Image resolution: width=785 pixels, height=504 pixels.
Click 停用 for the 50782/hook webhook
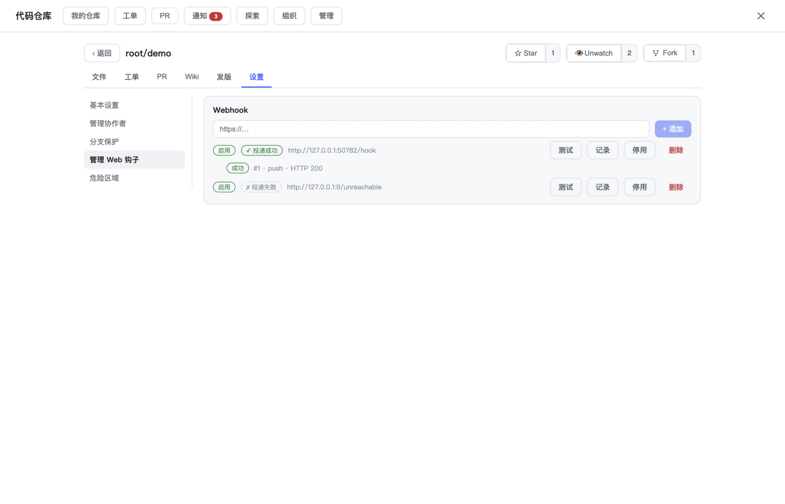tap(640, 150)
